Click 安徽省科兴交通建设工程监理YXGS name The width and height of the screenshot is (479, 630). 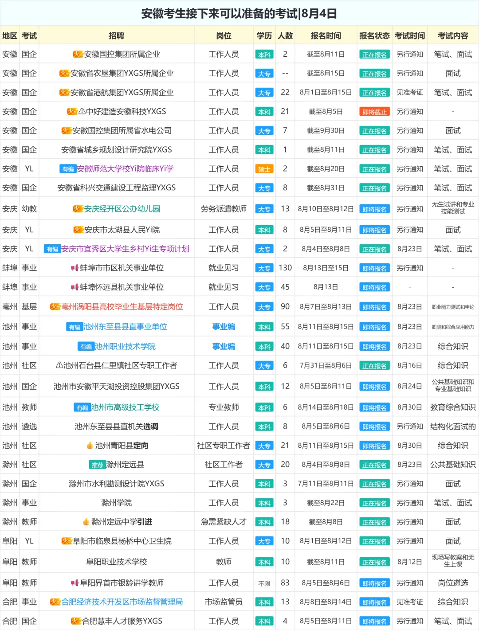click(x=116, y=188)
